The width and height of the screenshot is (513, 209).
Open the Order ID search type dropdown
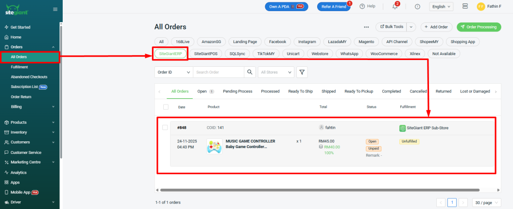click(x=173, y=72)
